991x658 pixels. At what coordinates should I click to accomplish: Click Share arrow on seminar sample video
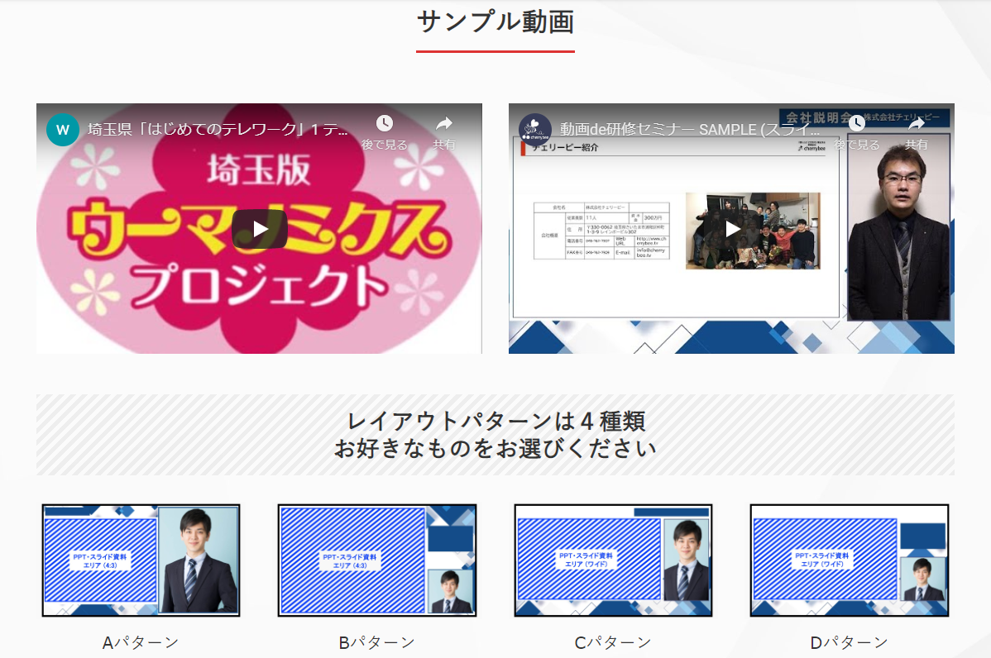(x=916, y=124)
